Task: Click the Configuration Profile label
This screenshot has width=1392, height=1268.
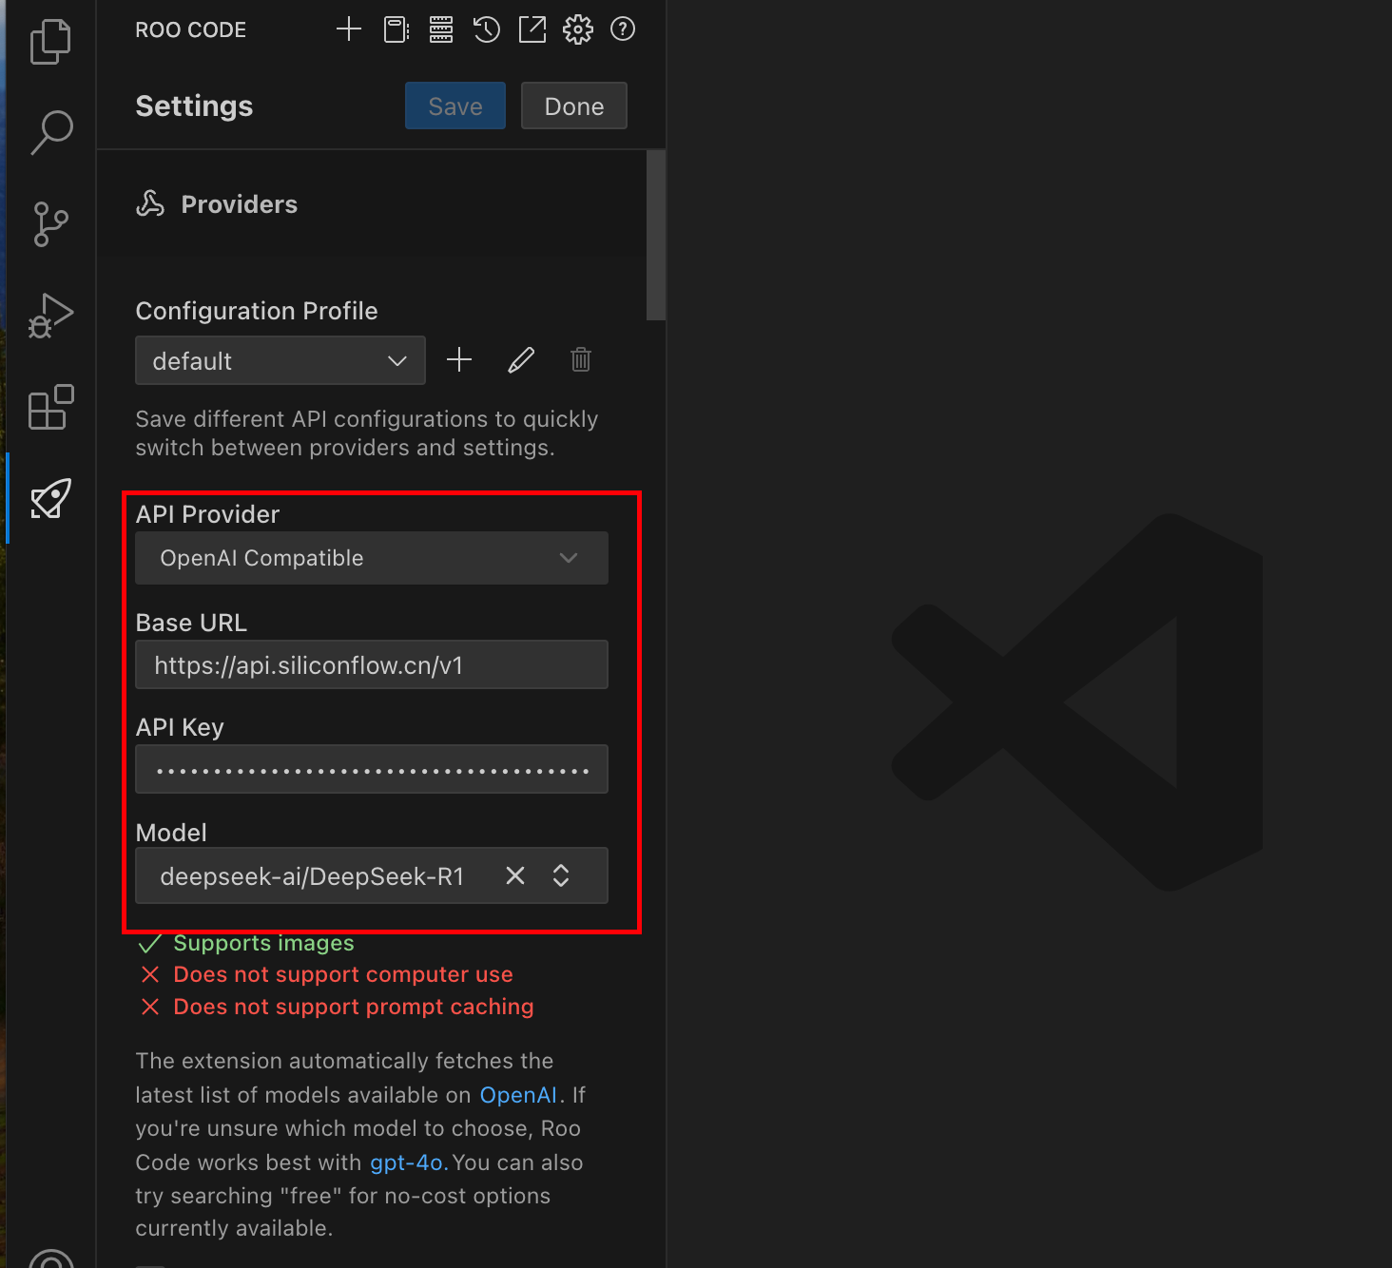Action: tap(257, 311)
